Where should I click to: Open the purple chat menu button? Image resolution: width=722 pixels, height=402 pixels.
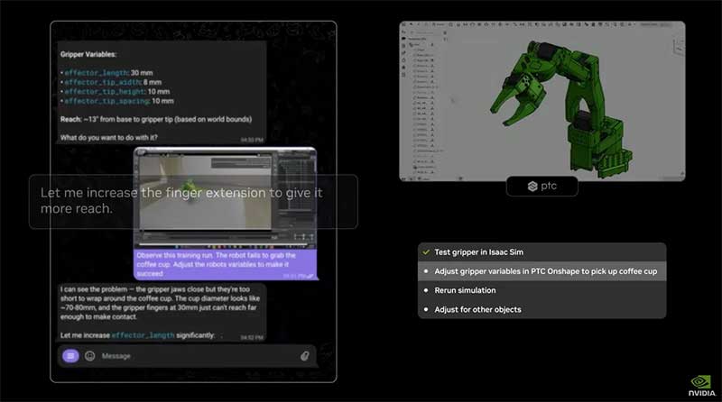[x=70, y=355]
